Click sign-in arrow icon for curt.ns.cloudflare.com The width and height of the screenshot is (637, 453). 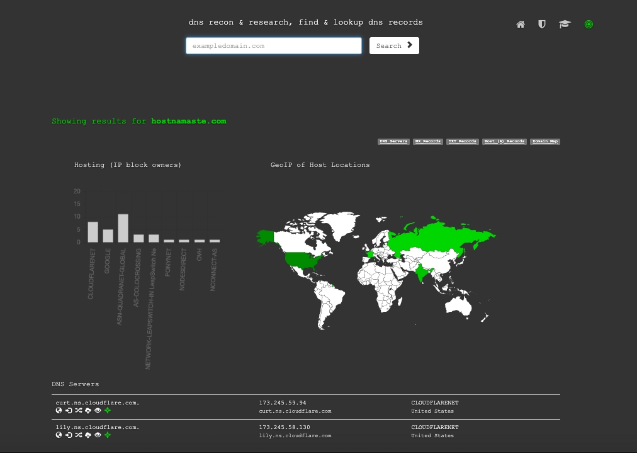point(69,410)
